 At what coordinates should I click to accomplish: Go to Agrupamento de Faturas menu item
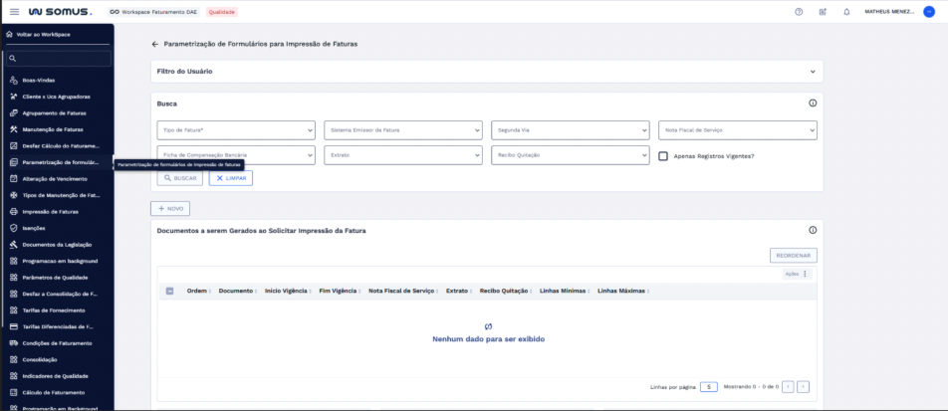(54, 112)
